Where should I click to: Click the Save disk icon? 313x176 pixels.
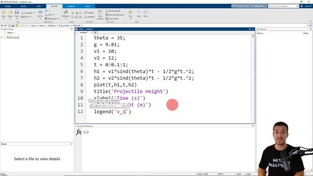17,12
